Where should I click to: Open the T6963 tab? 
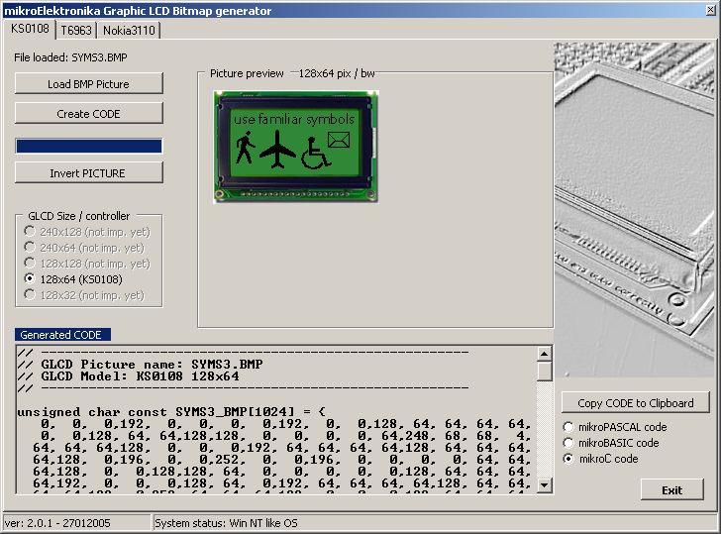click(76, 31)
